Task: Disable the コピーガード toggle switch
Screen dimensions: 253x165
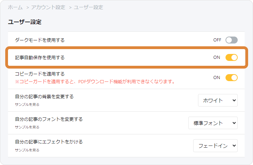Action: click(x=231, y=78)
